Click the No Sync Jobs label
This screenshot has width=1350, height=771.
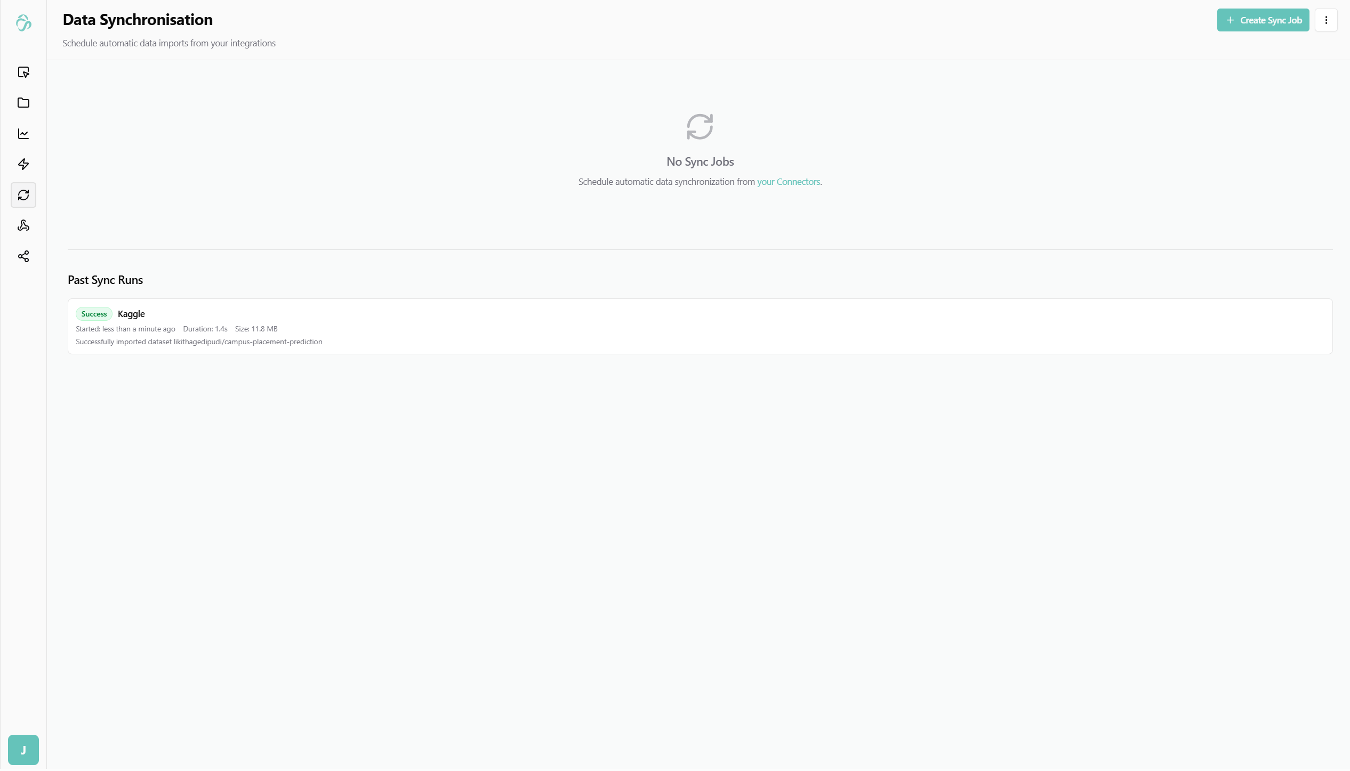(700, 161)
